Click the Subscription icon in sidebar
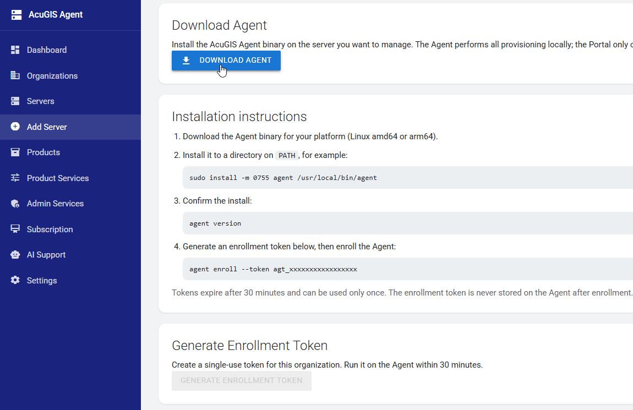 15,229
